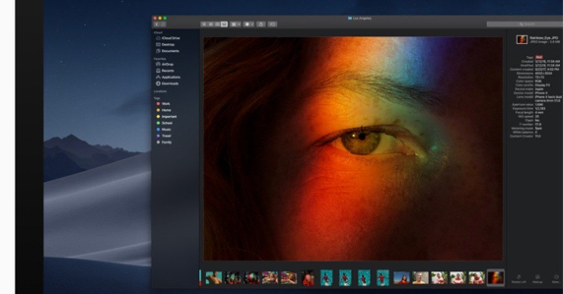Viewport: 563px width, 294px height.
Task: Select the highlighted rainbow eye thumbnail
Action: pyautogui.click(x=496, y=278)
